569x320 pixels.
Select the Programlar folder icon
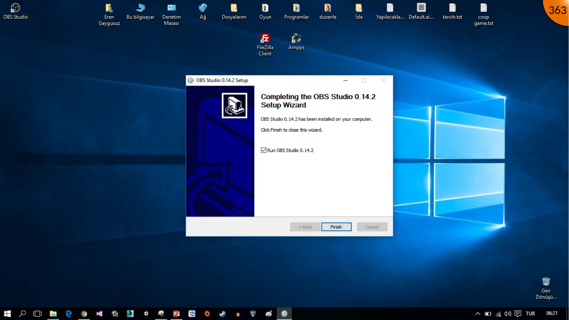pyautogui.click(x=296, y=12)
